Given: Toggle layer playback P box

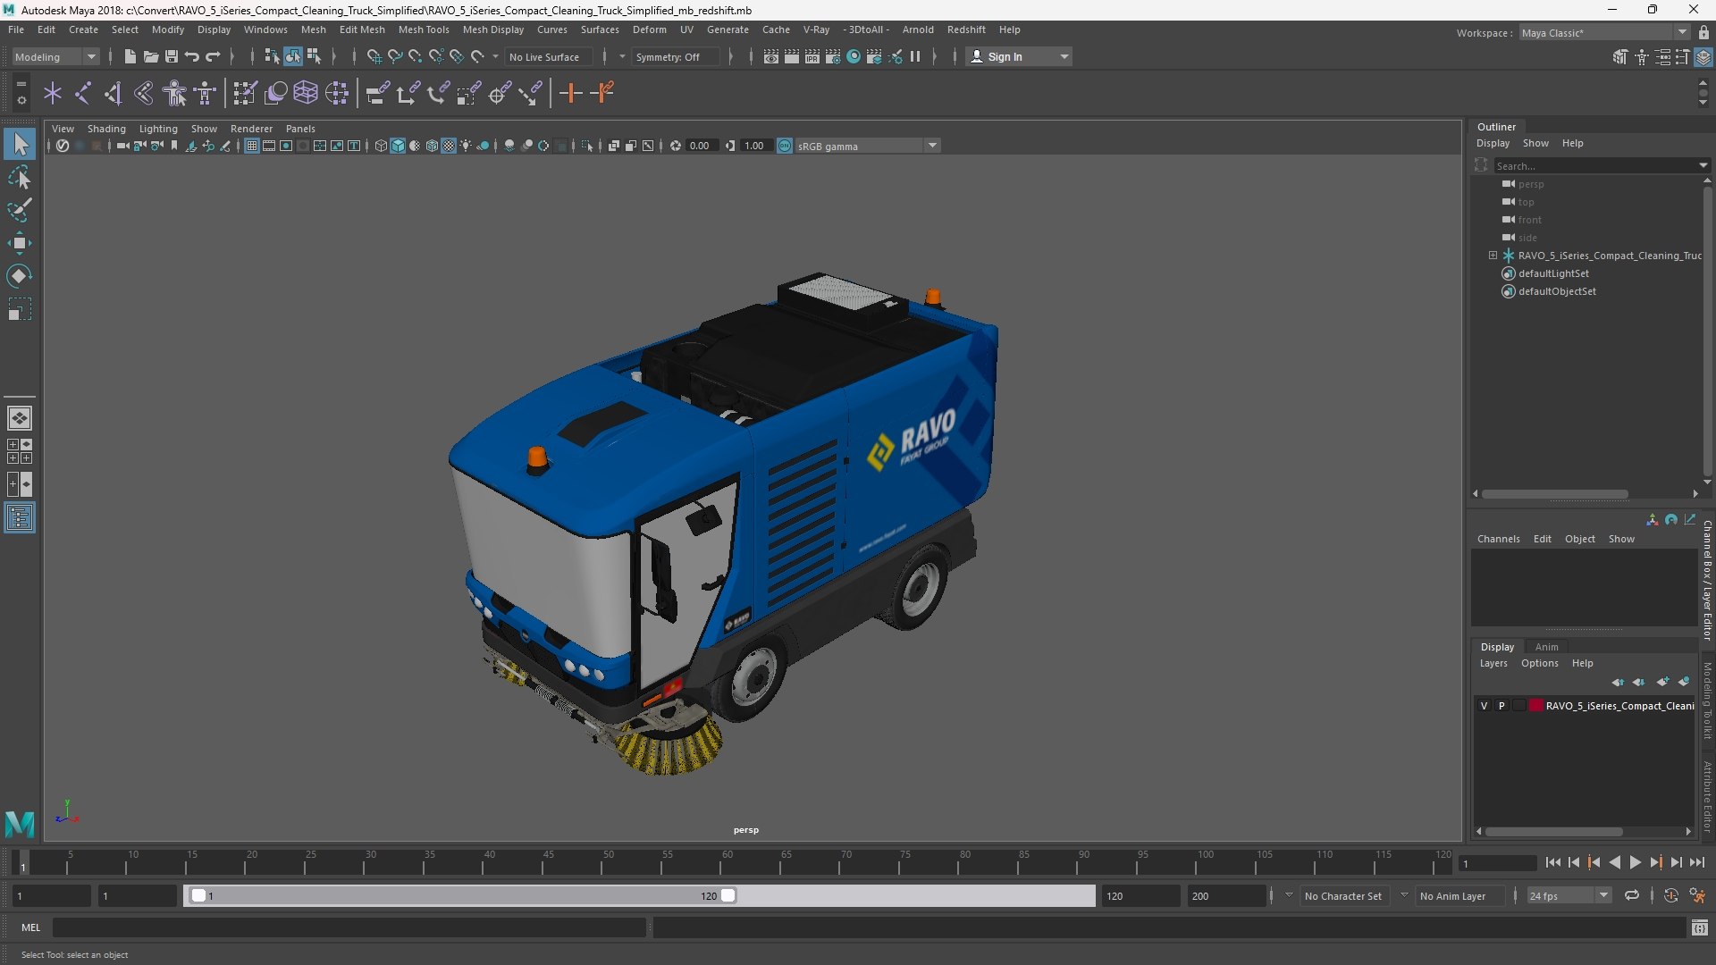Looking at the screenshot, I should (x=1501, y=706).
